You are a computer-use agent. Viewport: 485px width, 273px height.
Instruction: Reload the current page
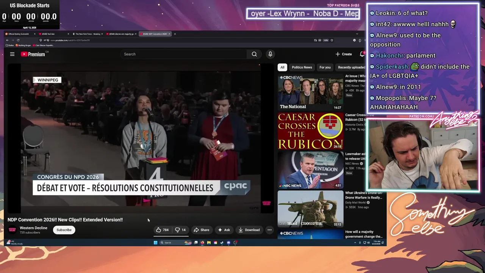click(18, 40)
